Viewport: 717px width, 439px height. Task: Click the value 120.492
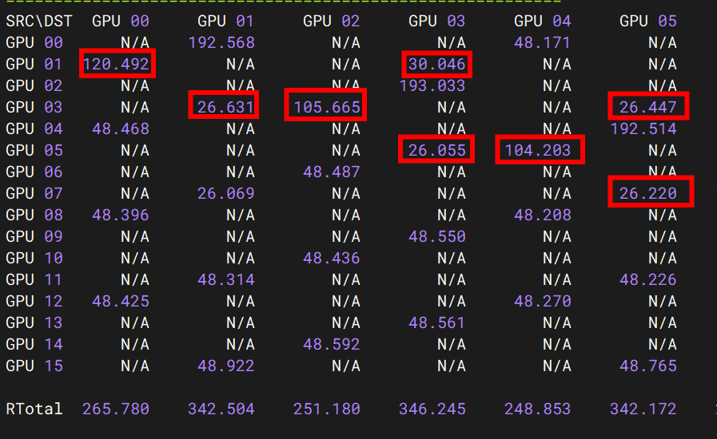pos(116,64)
